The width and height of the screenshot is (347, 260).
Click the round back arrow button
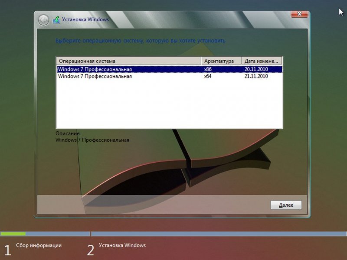[x=43, y=20]
